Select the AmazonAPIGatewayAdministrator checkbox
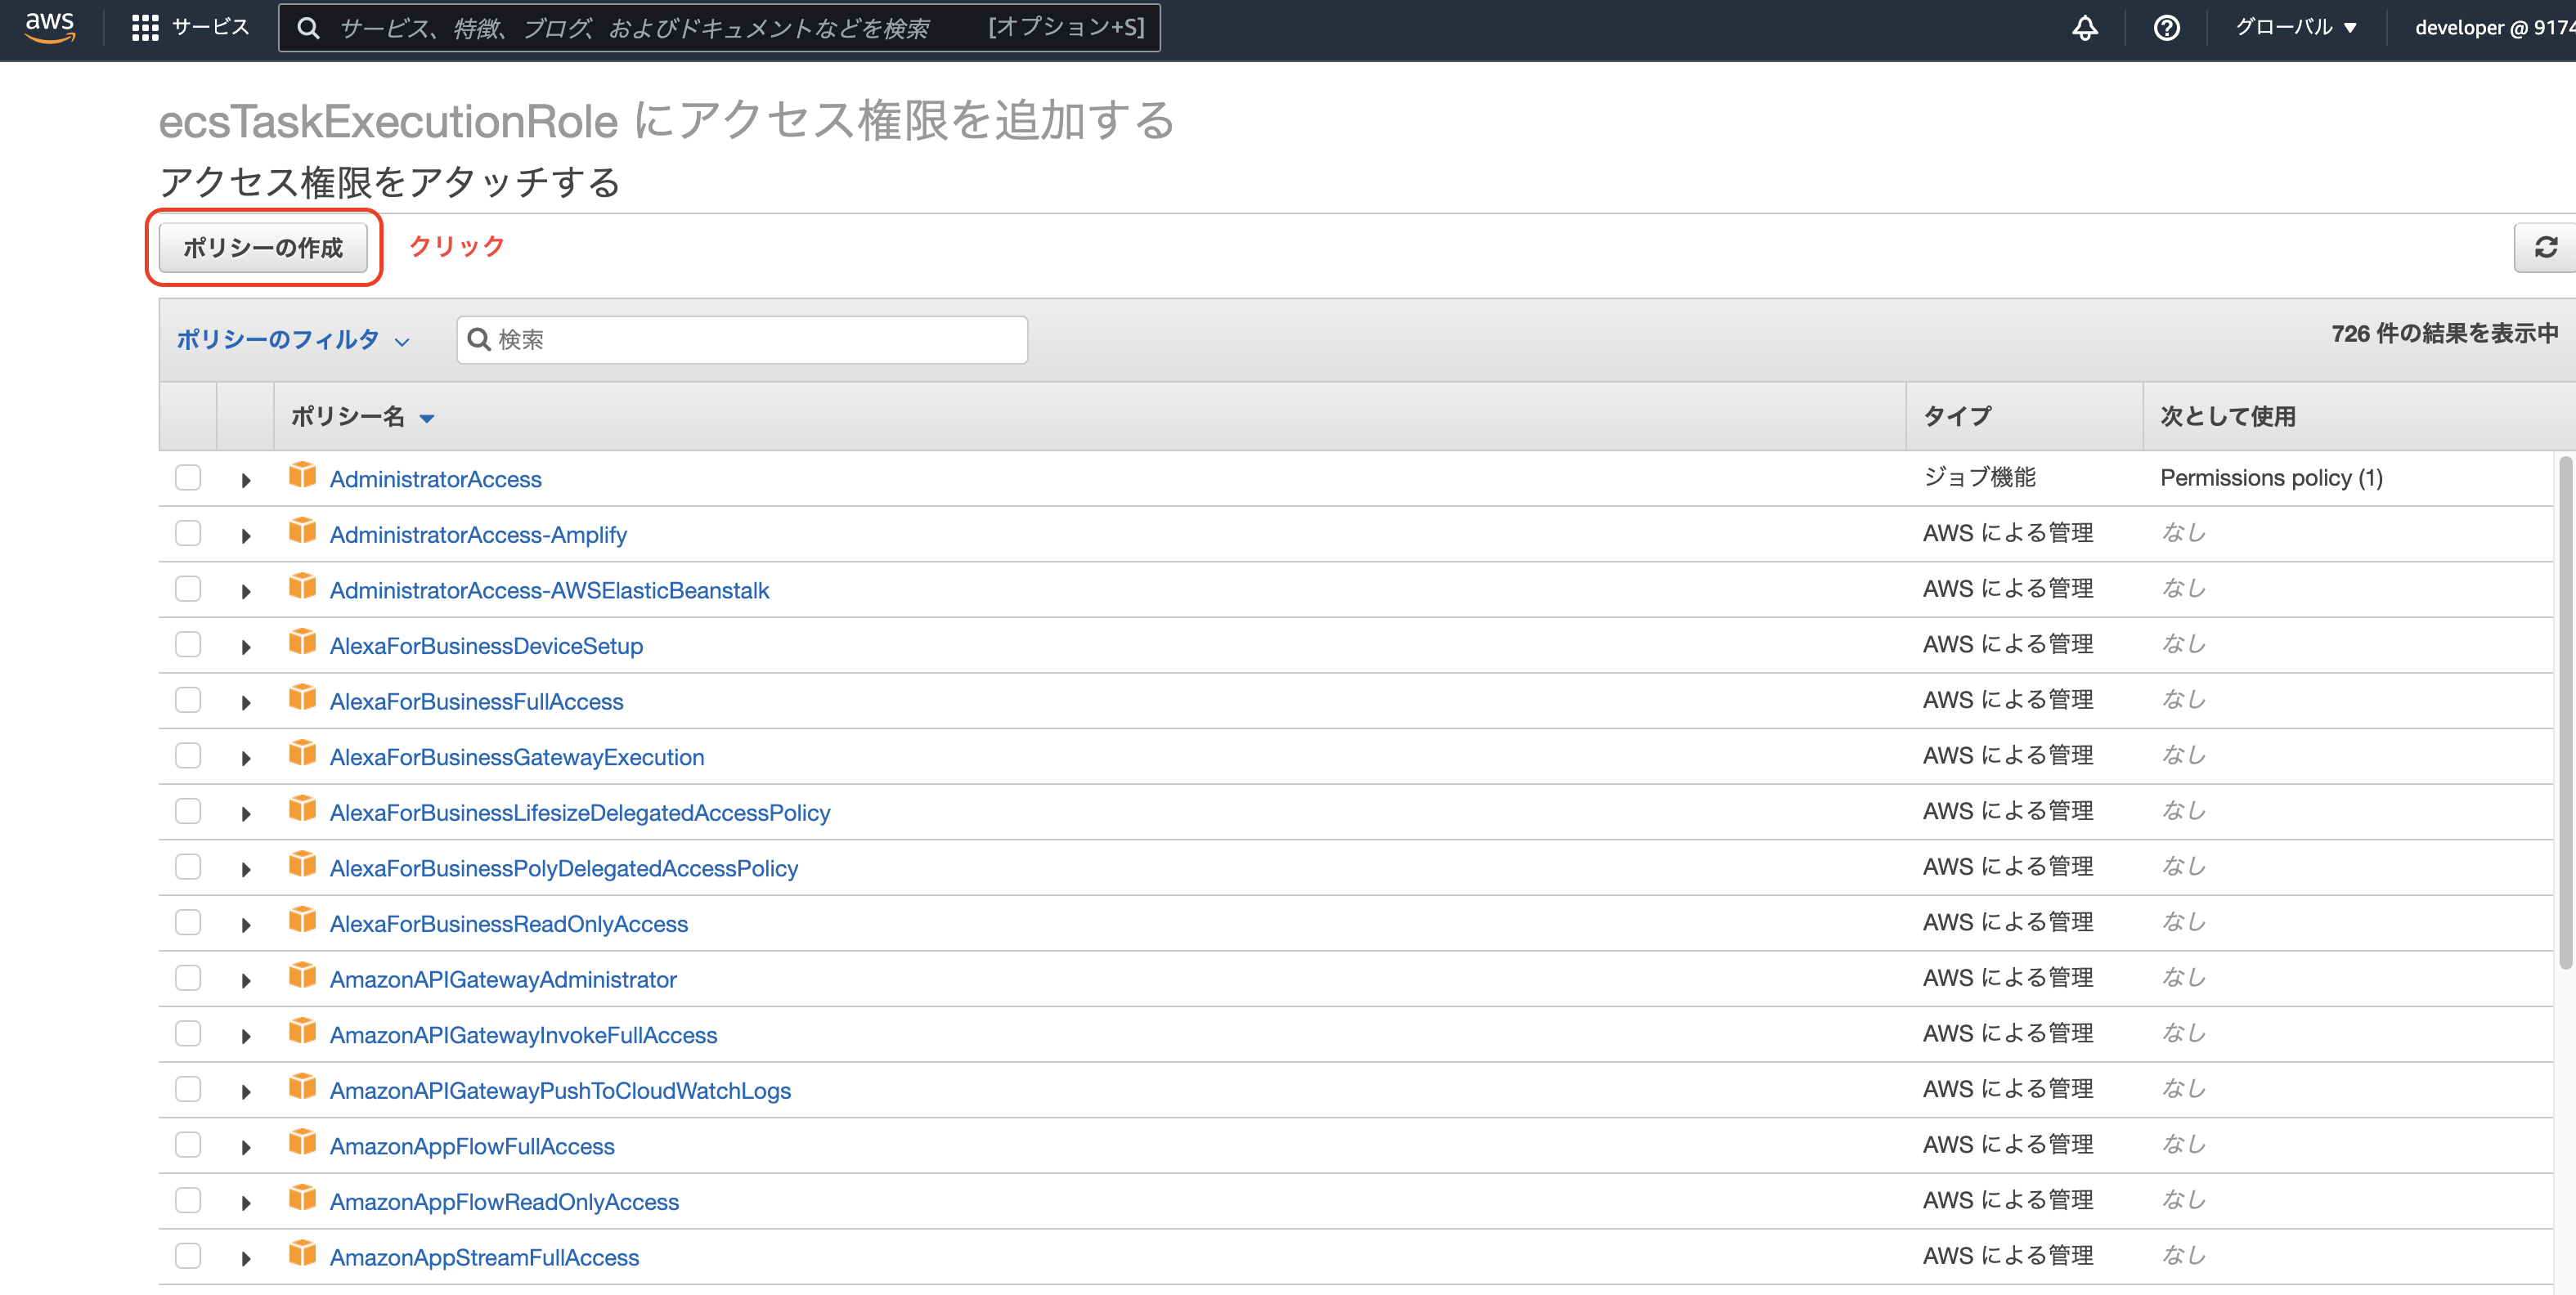 pos(187,978)
